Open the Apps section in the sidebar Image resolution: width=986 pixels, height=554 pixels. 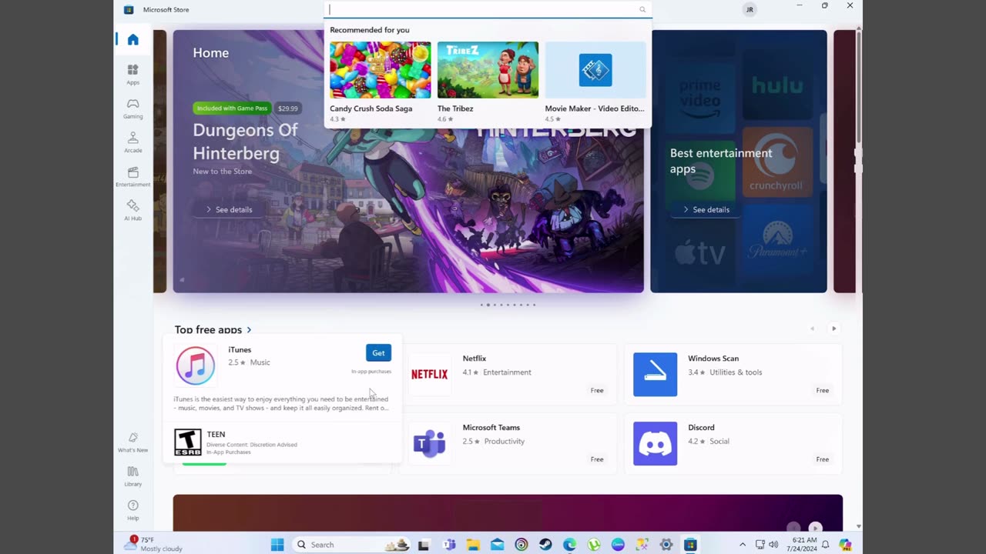[132, 75]
